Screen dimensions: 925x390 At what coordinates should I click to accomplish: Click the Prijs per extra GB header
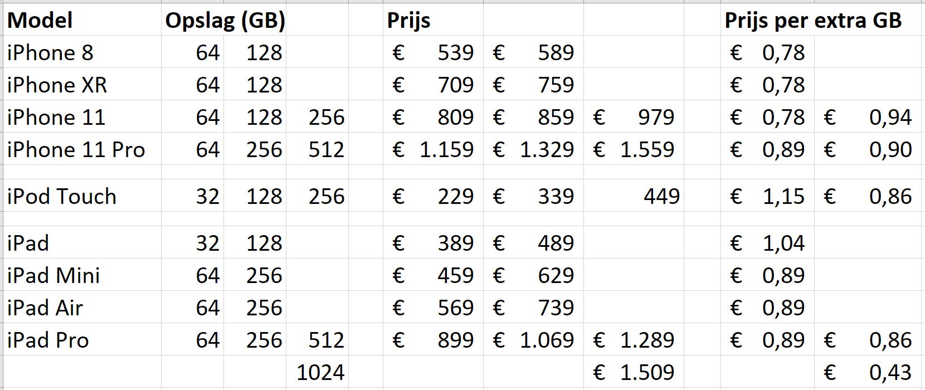coord(813,21)
